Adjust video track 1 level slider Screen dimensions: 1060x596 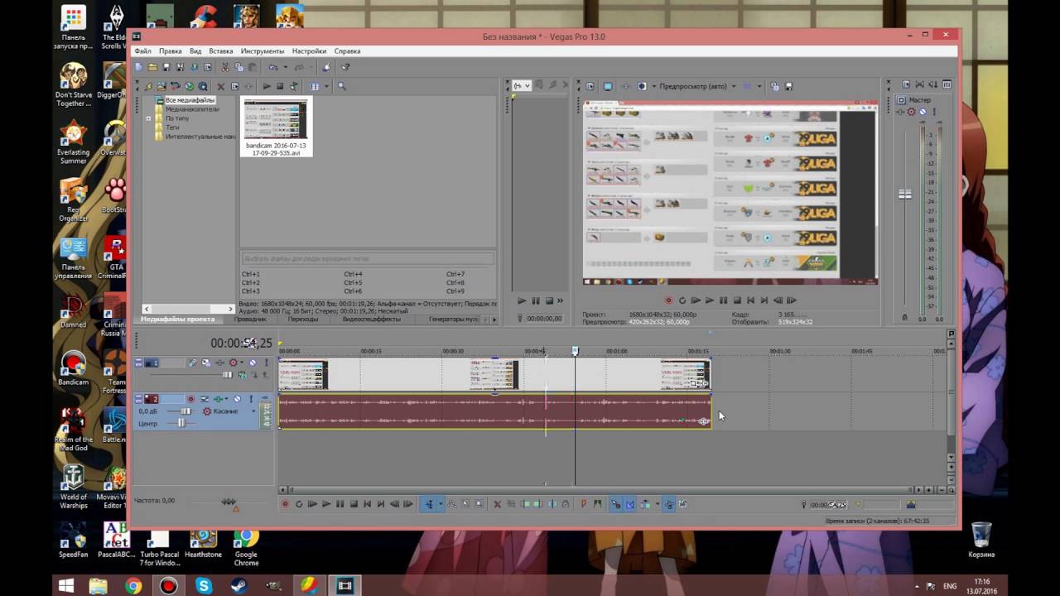click(228, 374)
